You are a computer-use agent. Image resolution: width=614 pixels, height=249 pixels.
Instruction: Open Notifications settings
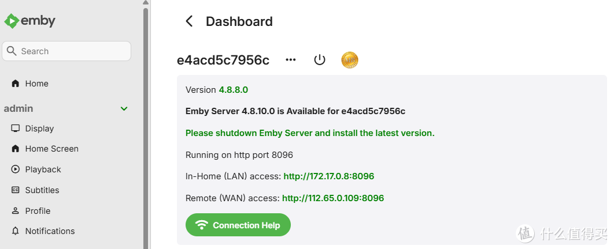point(50,231)
